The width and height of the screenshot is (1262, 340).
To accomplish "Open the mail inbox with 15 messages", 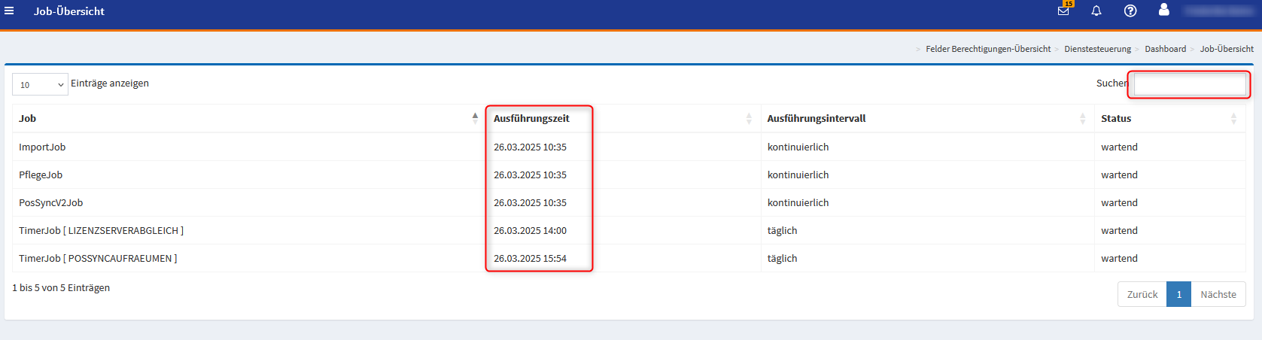I will [x=1063, y=11].
